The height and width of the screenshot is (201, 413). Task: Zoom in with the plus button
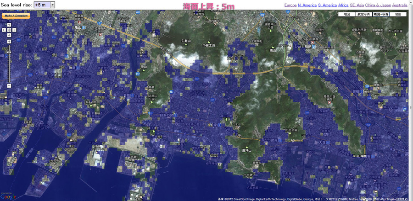9,42
